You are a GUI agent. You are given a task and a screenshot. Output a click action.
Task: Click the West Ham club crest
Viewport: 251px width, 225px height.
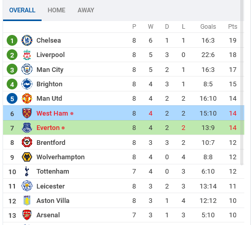pyautogui.click(x=27, y=113)
